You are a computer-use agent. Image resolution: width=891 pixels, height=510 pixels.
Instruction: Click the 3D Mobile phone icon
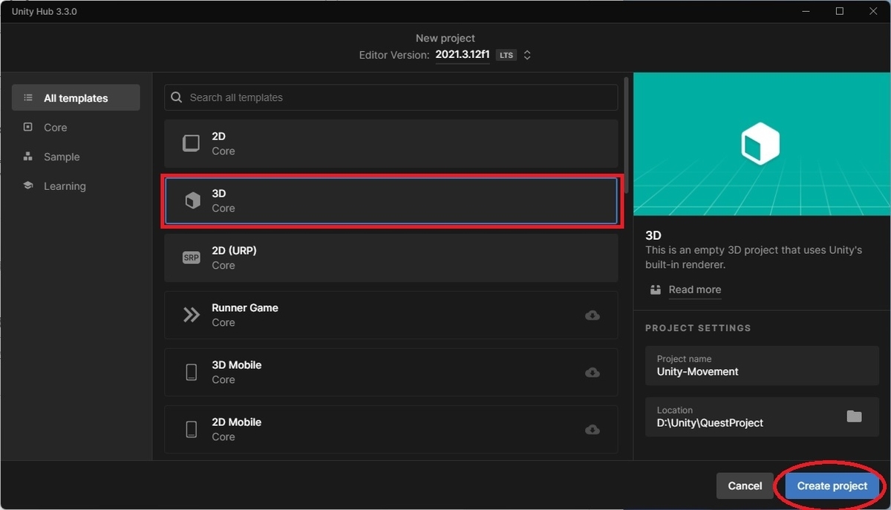click(192, 372)
